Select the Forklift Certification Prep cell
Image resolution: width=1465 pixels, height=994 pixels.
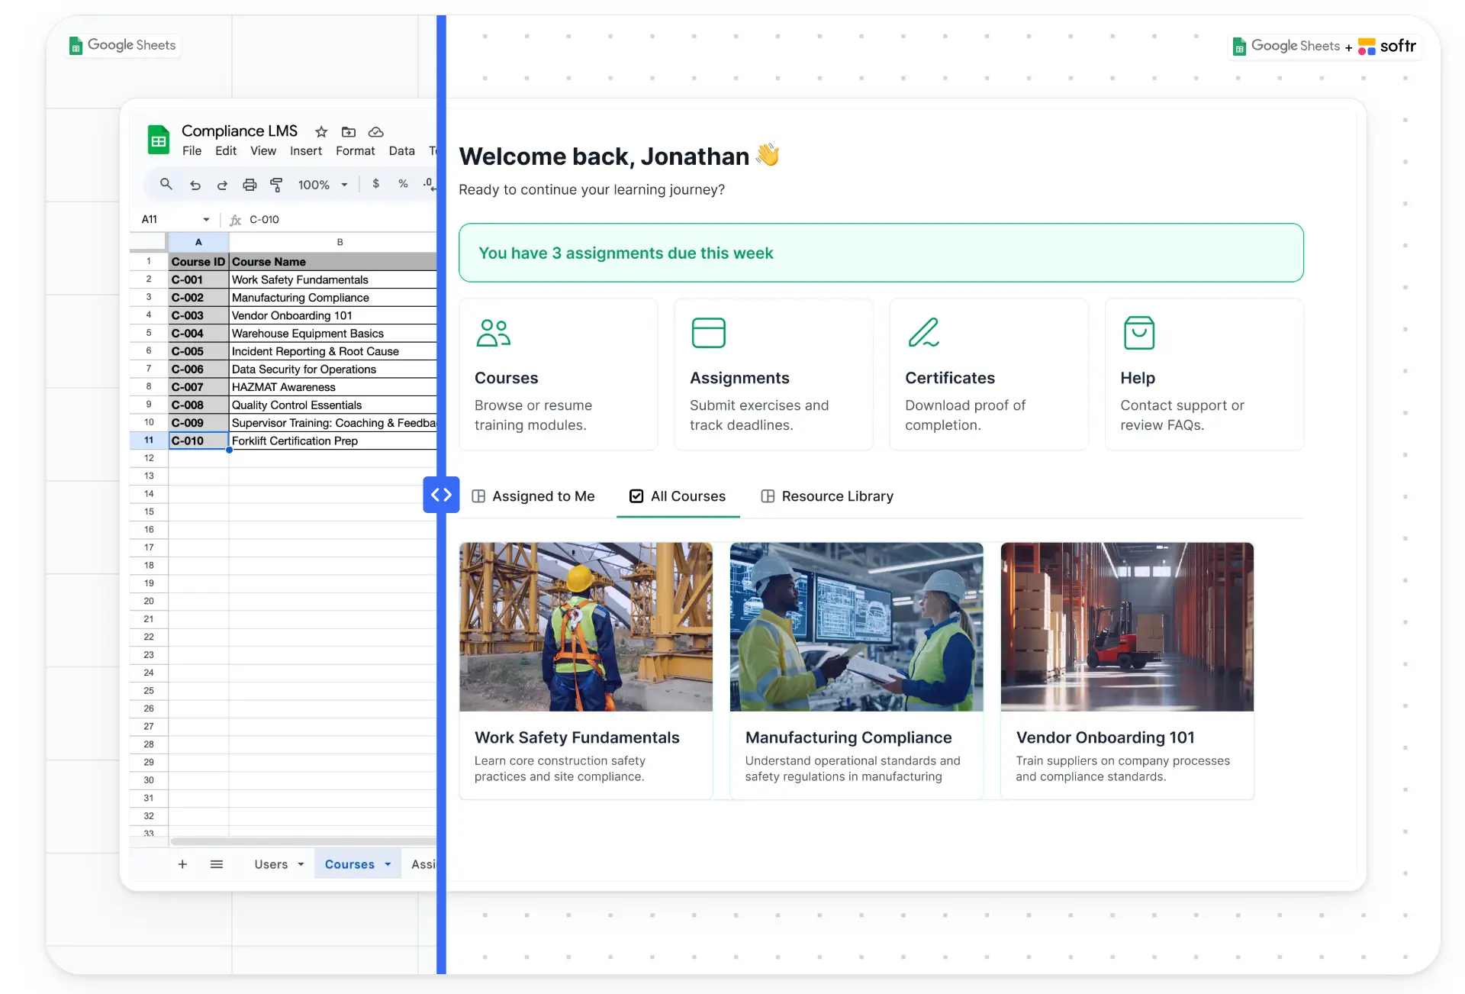point(333,441)
